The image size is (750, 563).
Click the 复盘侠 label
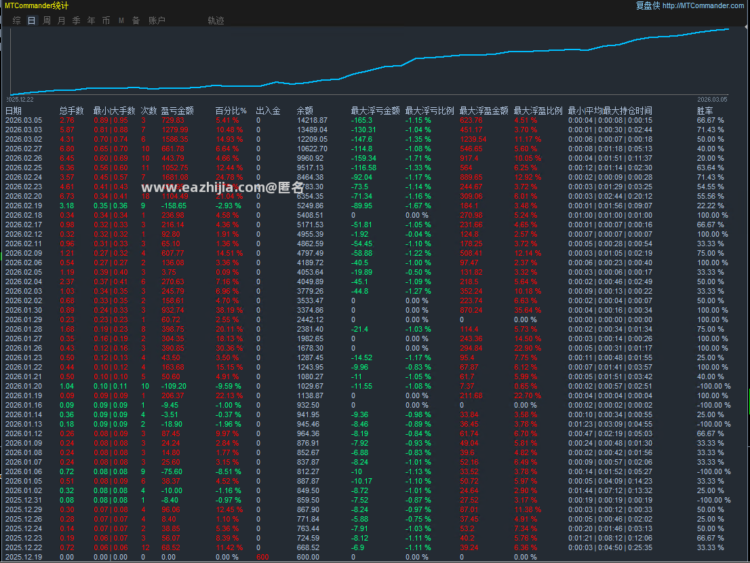coord(648,5)
